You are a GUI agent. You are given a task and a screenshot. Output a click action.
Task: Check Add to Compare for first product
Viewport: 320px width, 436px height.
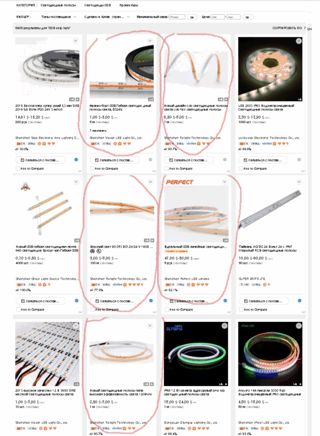pos(18,169)
